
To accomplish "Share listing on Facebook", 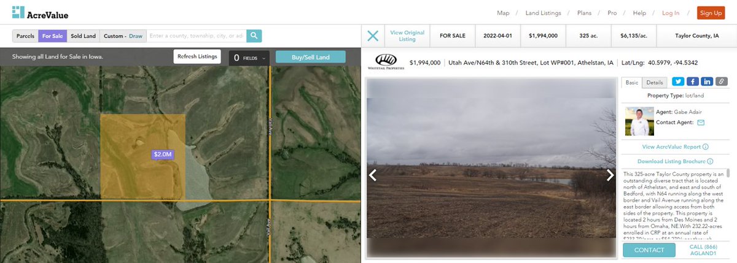I will coord(692,82).
